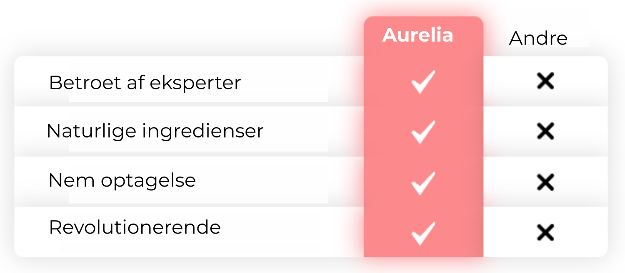This screenshot has height=273, width=625.
Task: Click the Revolutionerende row checkmark
Action: click(x=423, y=233)
